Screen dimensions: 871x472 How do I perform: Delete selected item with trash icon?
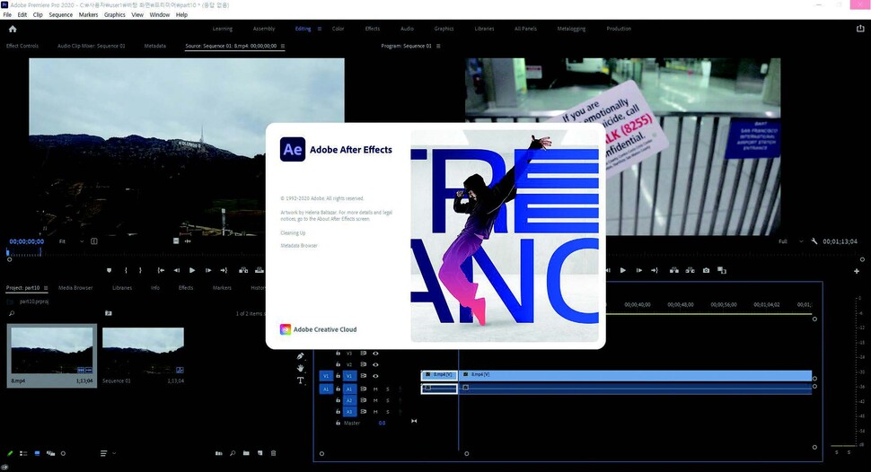tap(273, 453)
